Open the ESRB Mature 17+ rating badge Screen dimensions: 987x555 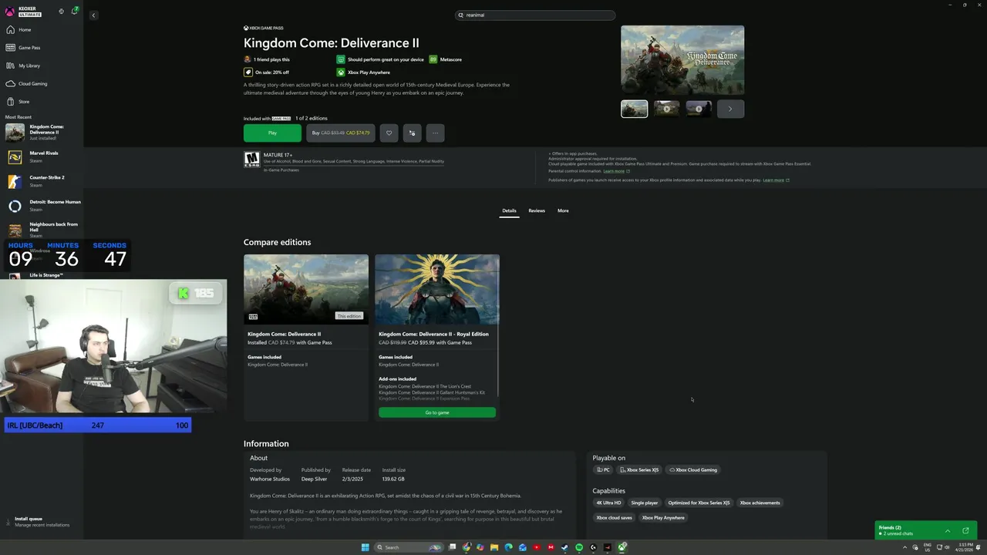tap(252, 160)
